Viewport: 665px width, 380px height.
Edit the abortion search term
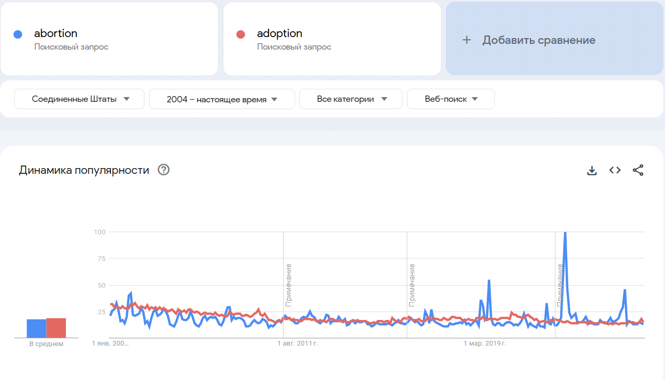[56, 33]
